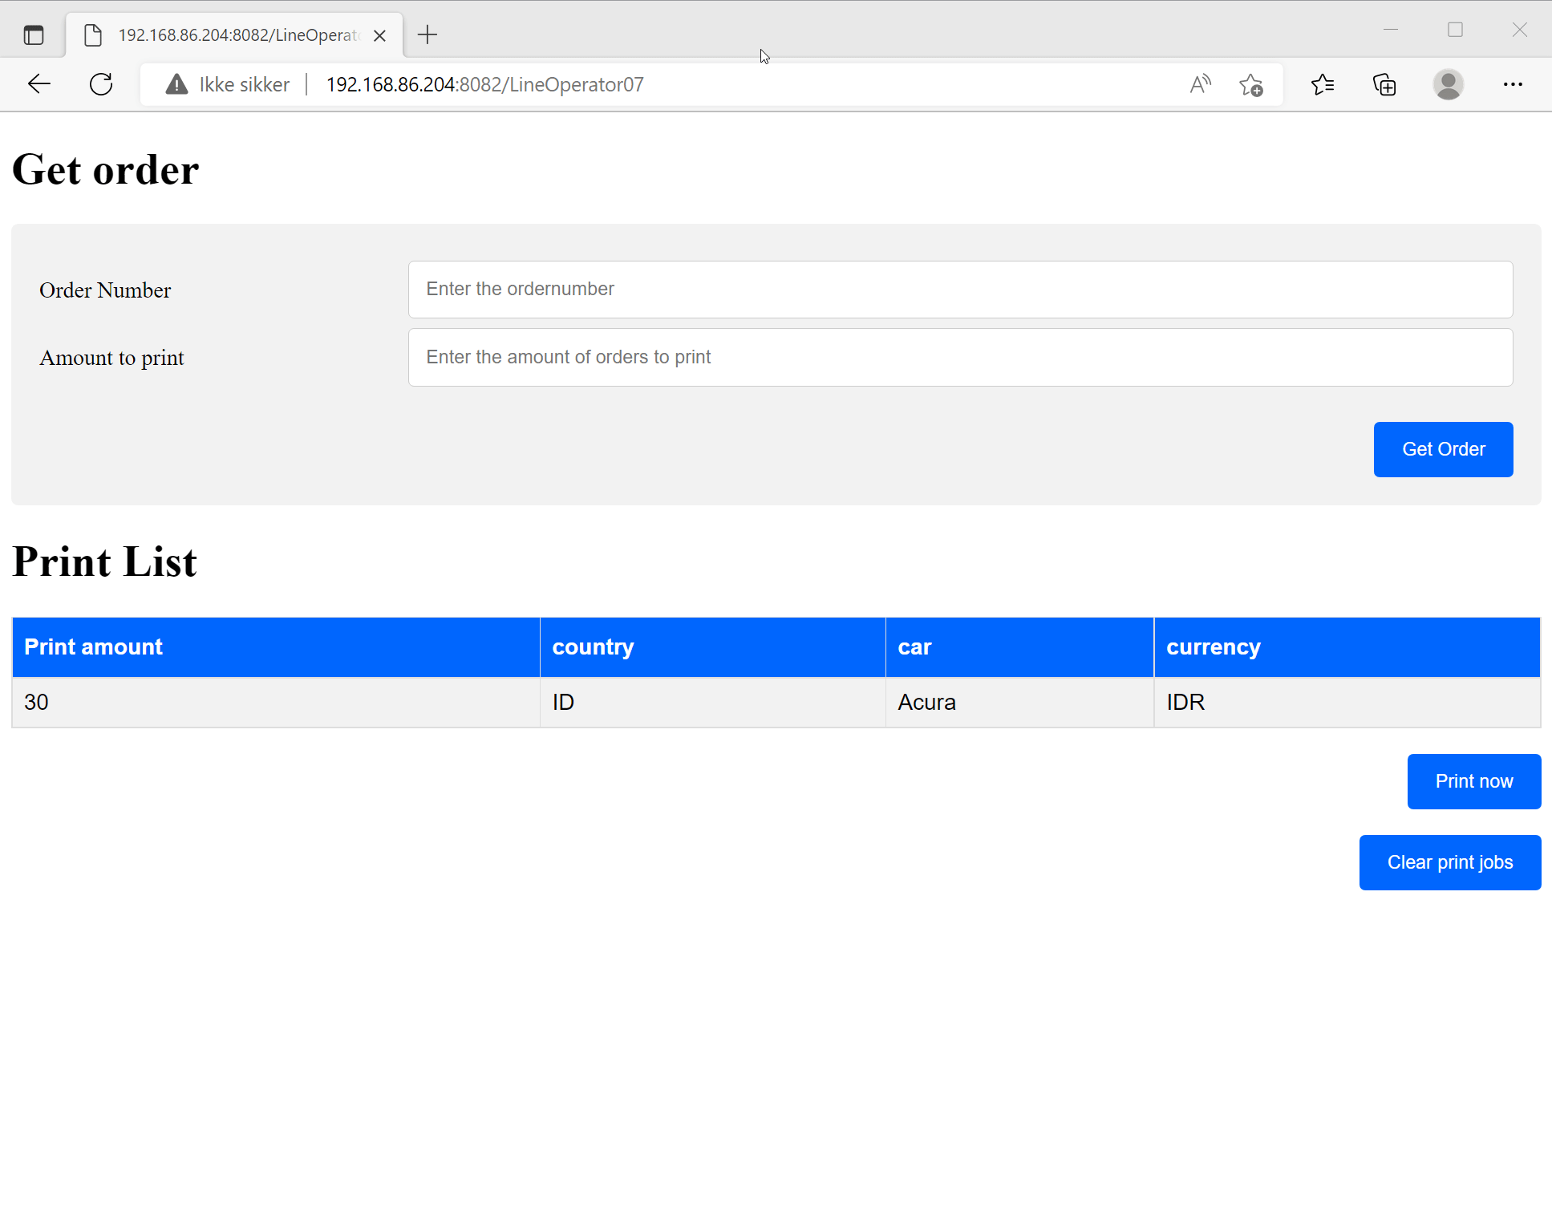Focus the Amount to print field
The width and height of the screenshot is (1552, 1220).
(960, 357)
